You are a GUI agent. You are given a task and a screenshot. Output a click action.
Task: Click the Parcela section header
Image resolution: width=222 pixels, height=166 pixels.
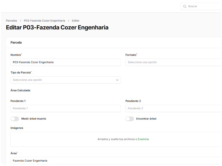16,43
